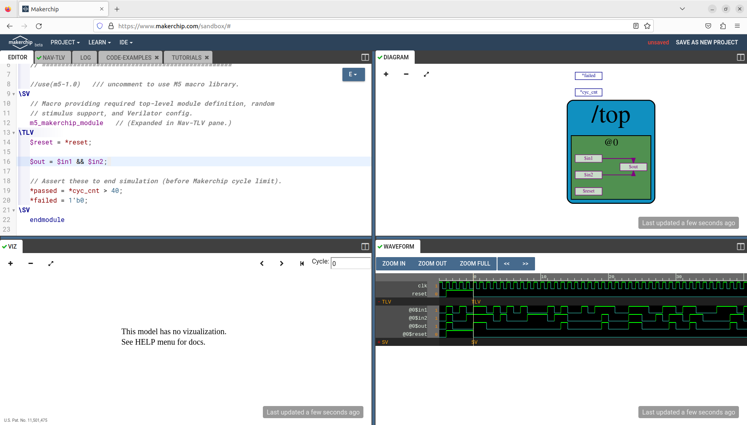The height and width of the screenshot is (425, 747).
Task: Open the IDE dropdown menu
Action: (x=125, y=42)
